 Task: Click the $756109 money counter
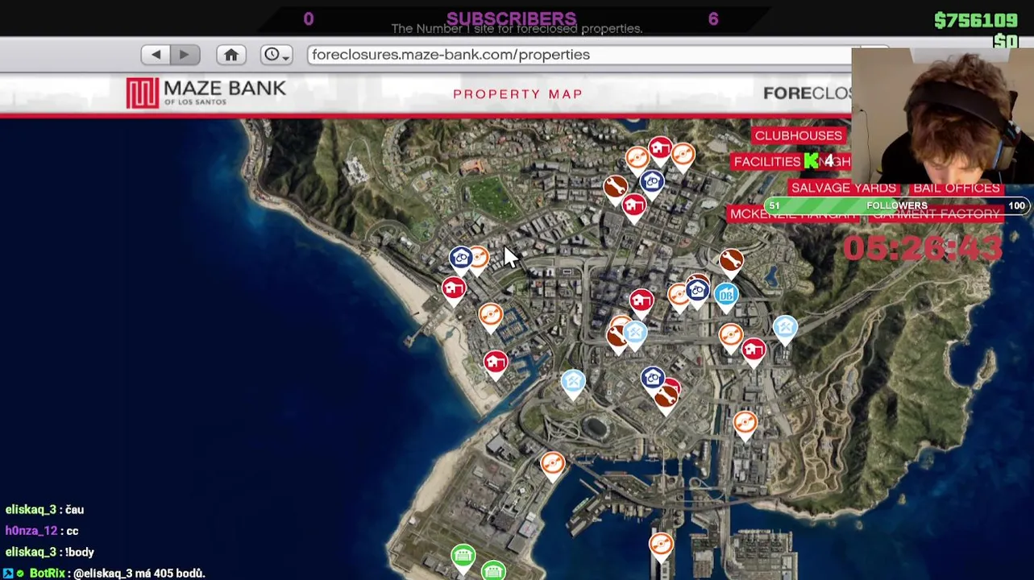point(975,21)
